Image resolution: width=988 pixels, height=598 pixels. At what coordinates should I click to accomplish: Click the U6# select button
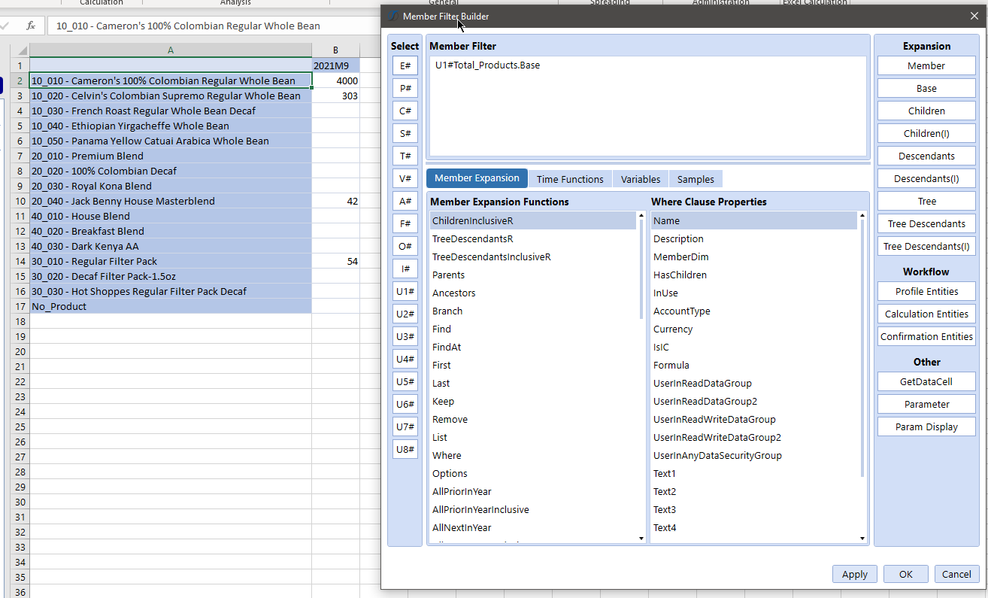click(x=405, y=404)
